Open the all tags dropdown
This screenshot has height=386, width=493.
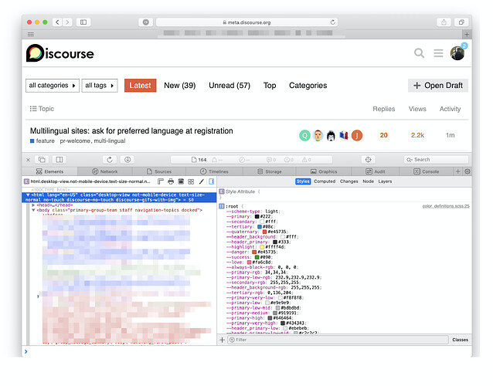pyautogui.click(x=100, y=86)
